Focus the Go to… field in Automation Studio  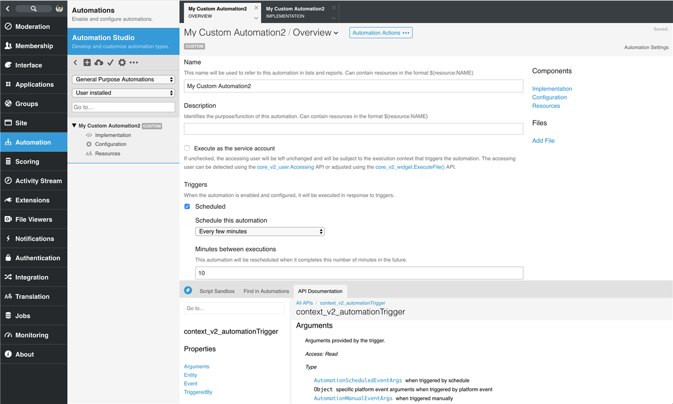124,107
